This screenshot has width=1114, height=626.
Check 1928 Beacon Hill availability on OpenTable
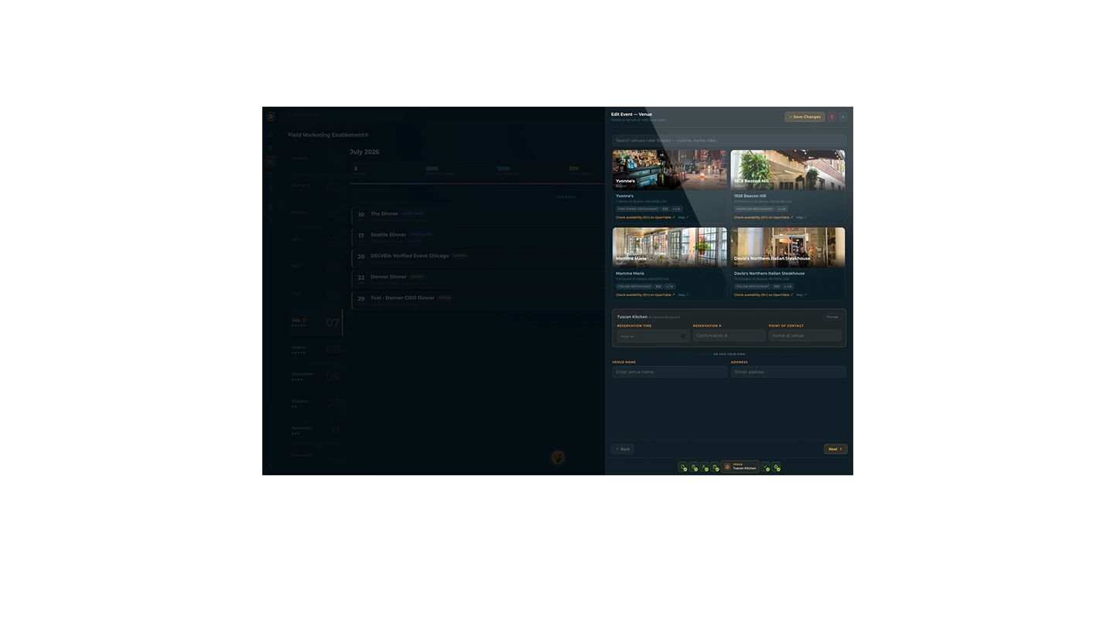point(764,217)
